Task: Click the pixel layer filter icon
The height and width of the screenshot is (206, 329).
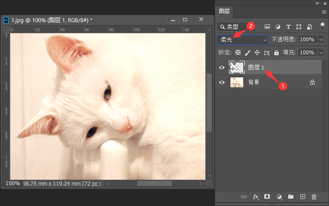Action: [267, 27]
